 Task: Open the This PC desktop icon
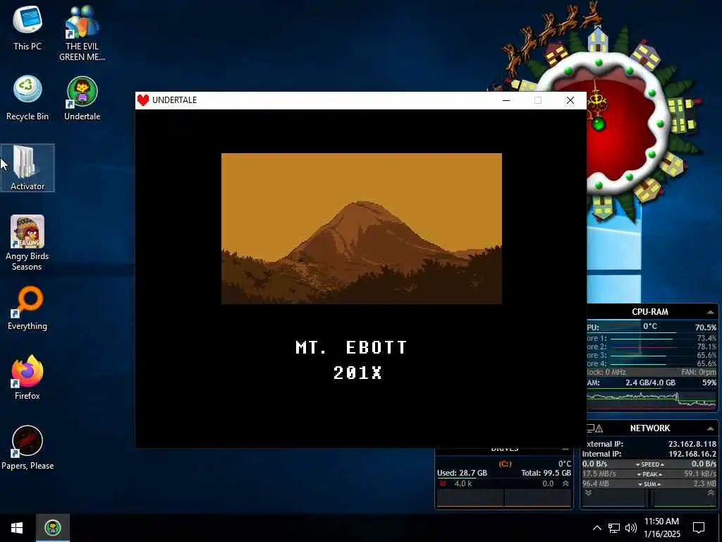[27, 28]
